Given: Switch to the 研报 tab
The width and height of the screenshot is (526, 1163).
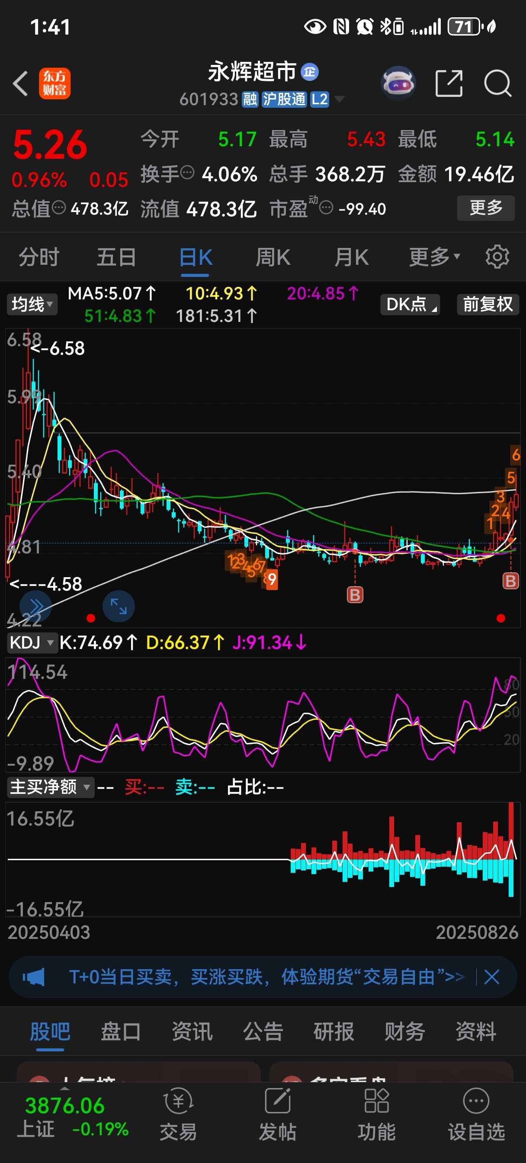Looking at the screenshot, I should point(334,1031).
